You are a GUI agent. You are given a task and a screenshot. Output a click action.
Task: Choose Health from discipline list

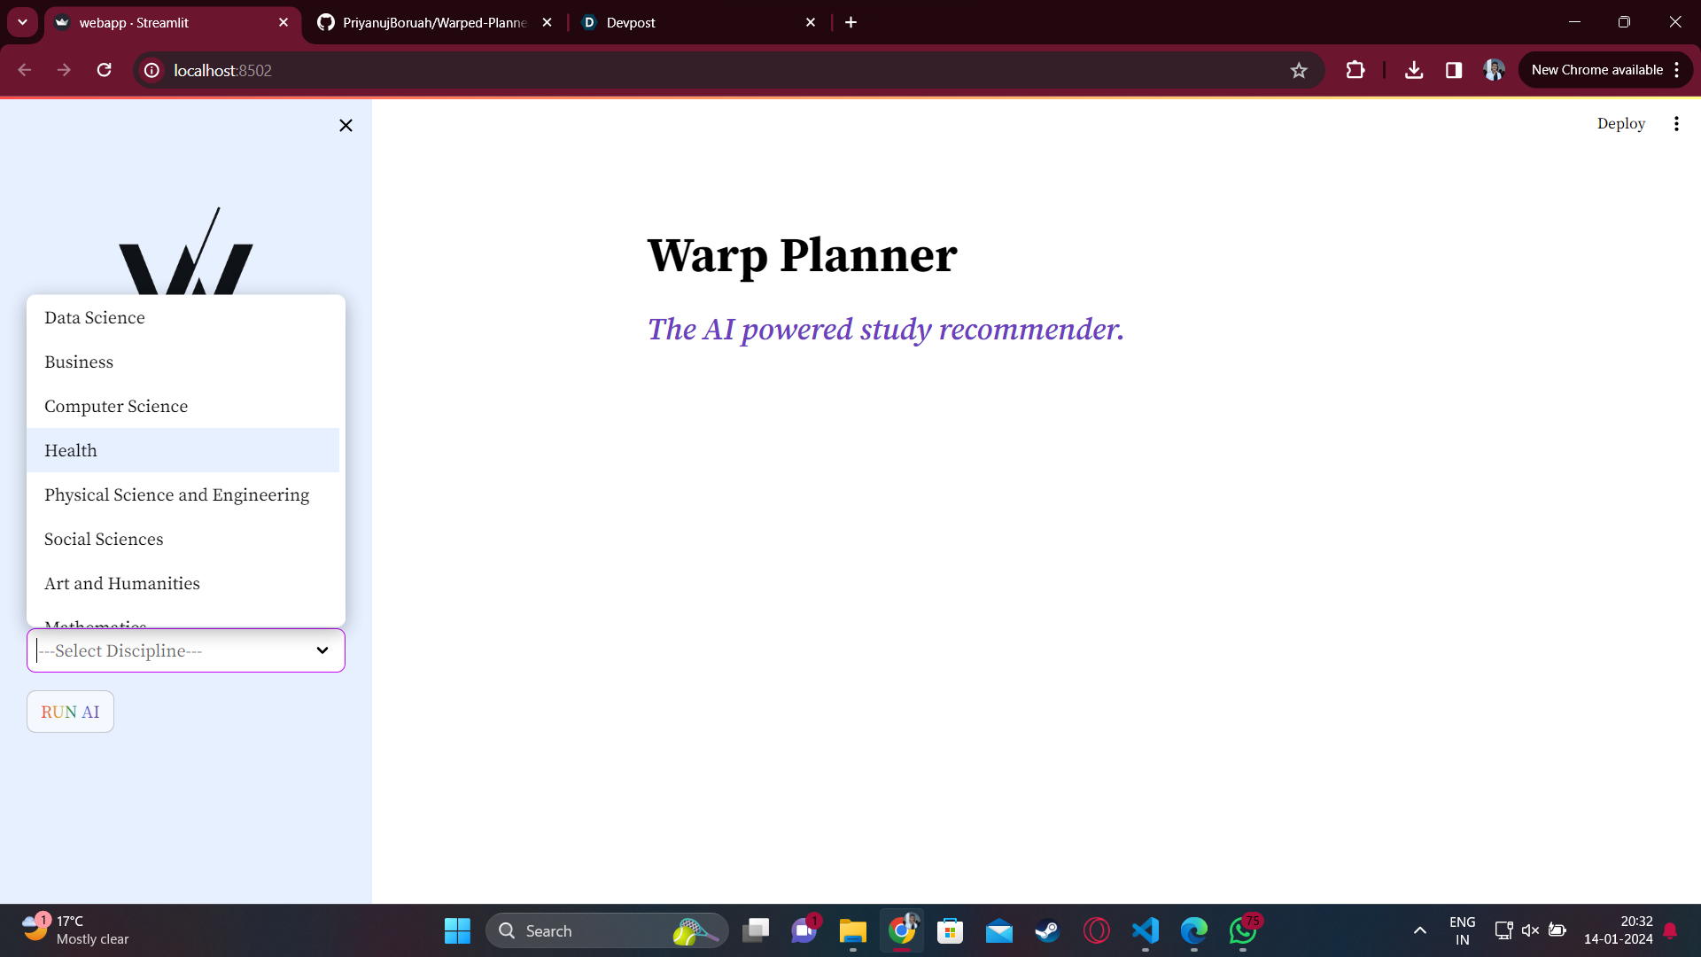(x=71, y=450)
